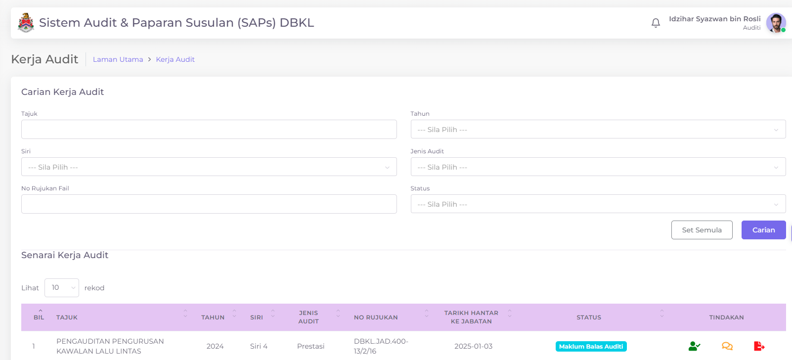Open the notification bell
This screenshot has height=360, width=792.
click(x=656, y=23)
